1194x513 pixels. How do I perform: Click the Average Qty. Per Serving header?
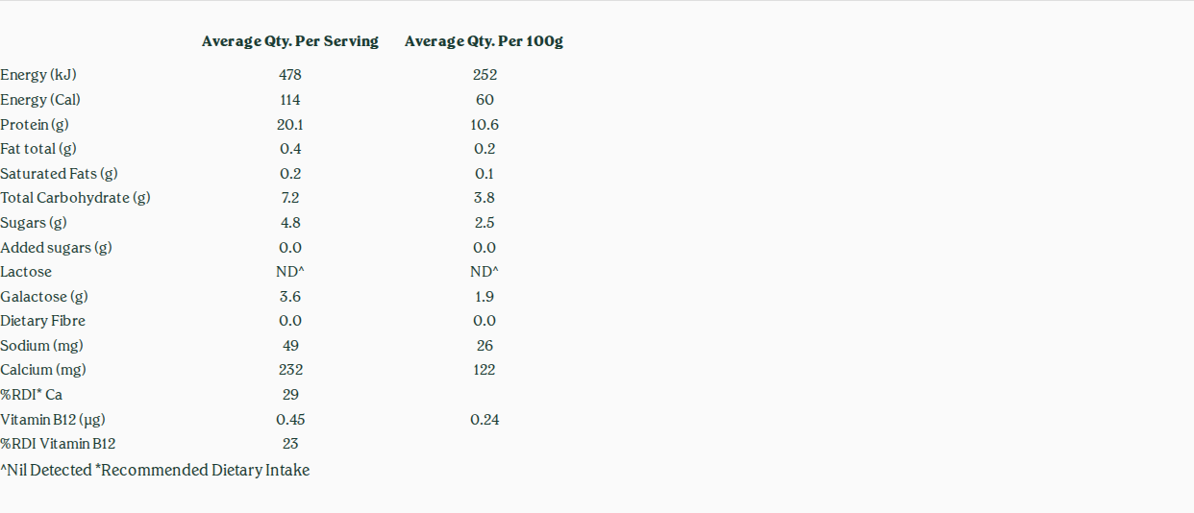click(290, 41)
